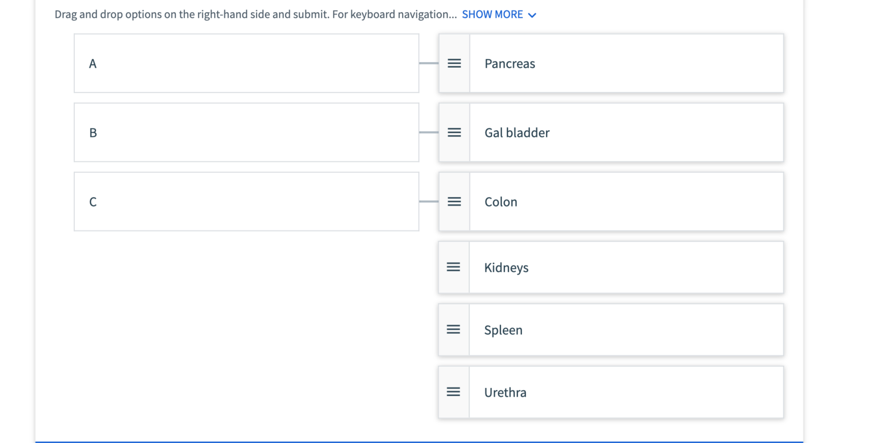882x443 pixels.
Task: Click the drag handle beside Kidneys
Action: (453, 267)
